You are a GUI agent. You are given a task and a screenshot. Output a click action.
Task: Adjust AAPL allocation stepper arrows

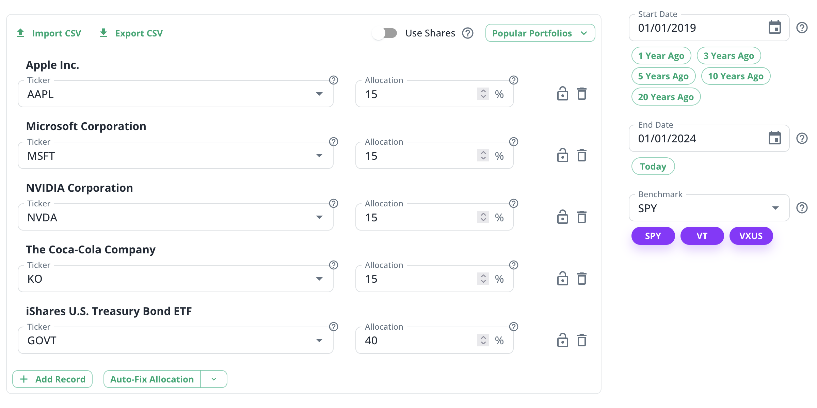click(x=483, y=94)
